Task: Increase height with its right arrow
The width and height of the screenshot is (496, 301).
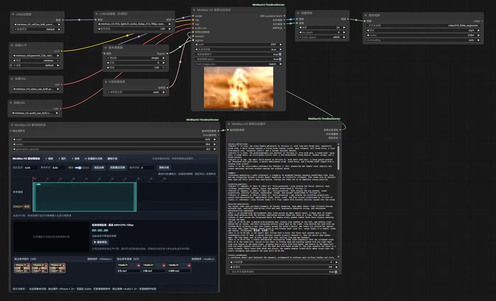Action: tap(215, 144)
